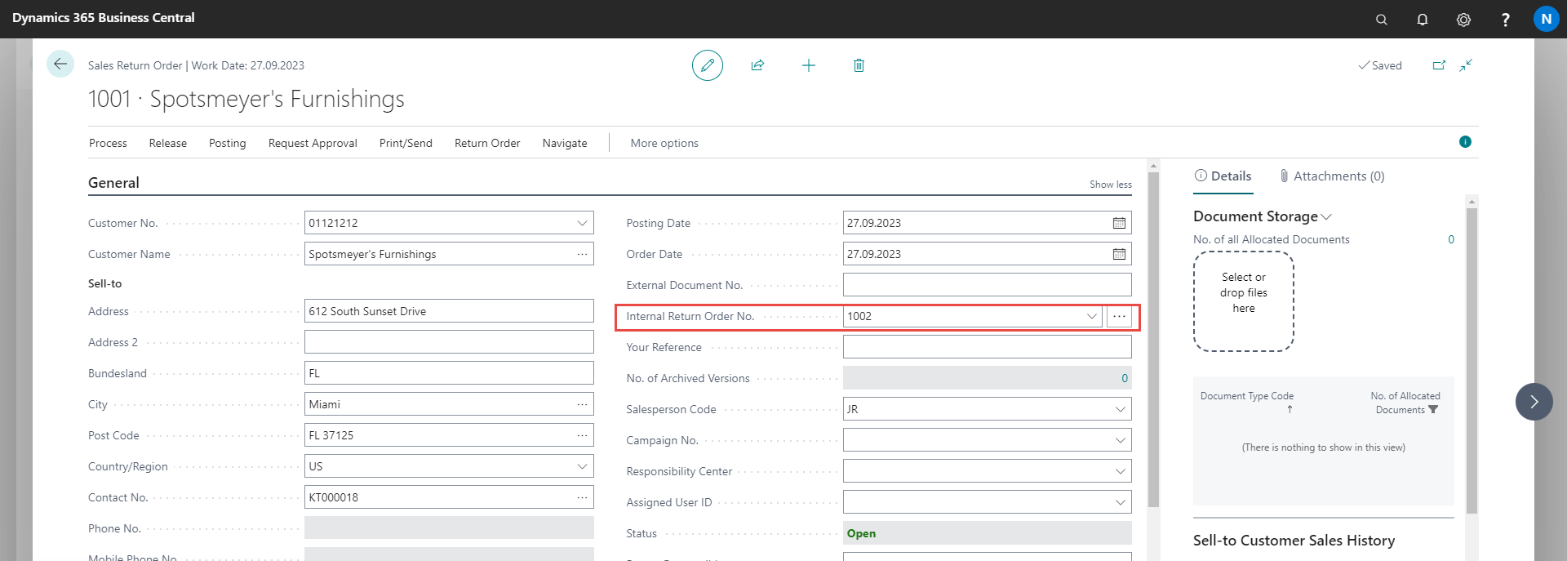Click the General section heading
The height and width of the screenshot is (561, 1567).
point(113,183)
